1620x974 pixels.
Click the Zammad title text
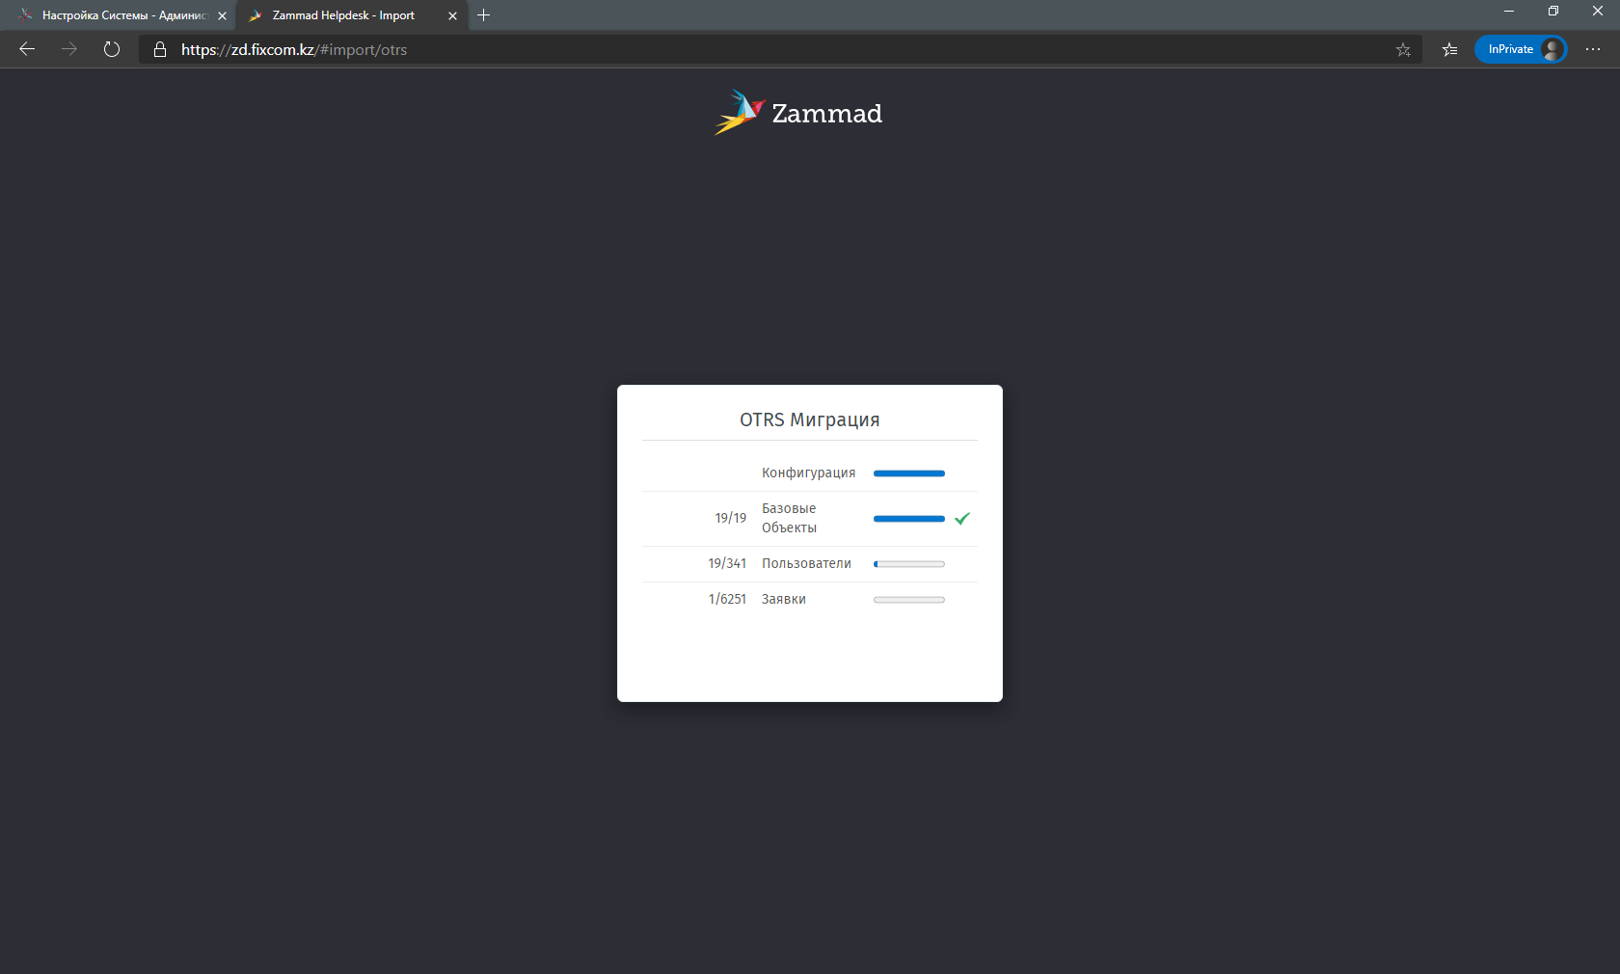[826, 114]
